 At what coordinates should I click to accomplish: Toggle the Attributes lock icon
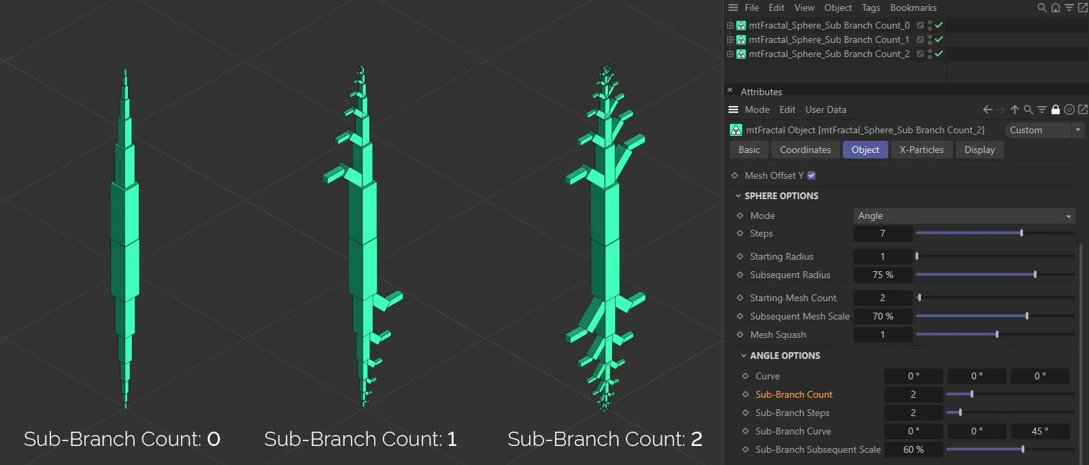1056,109
